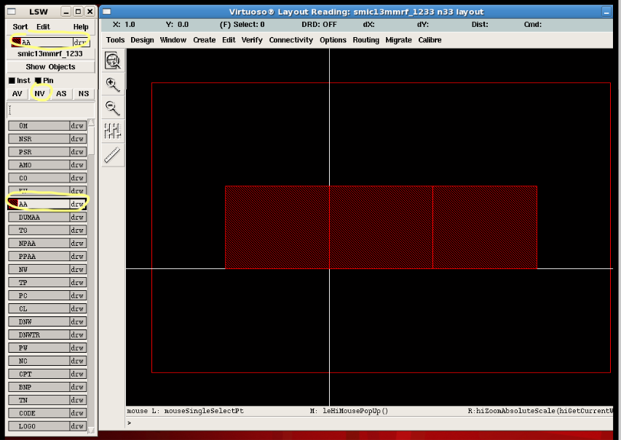
Task: Open the Migrate menu
Action: 399,40
